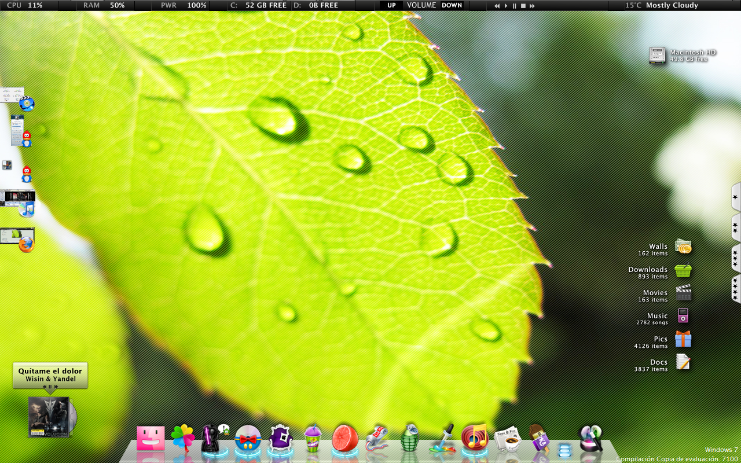
Task: Open the Pics gift box shortcut
Action: click(x=683, y=339)
